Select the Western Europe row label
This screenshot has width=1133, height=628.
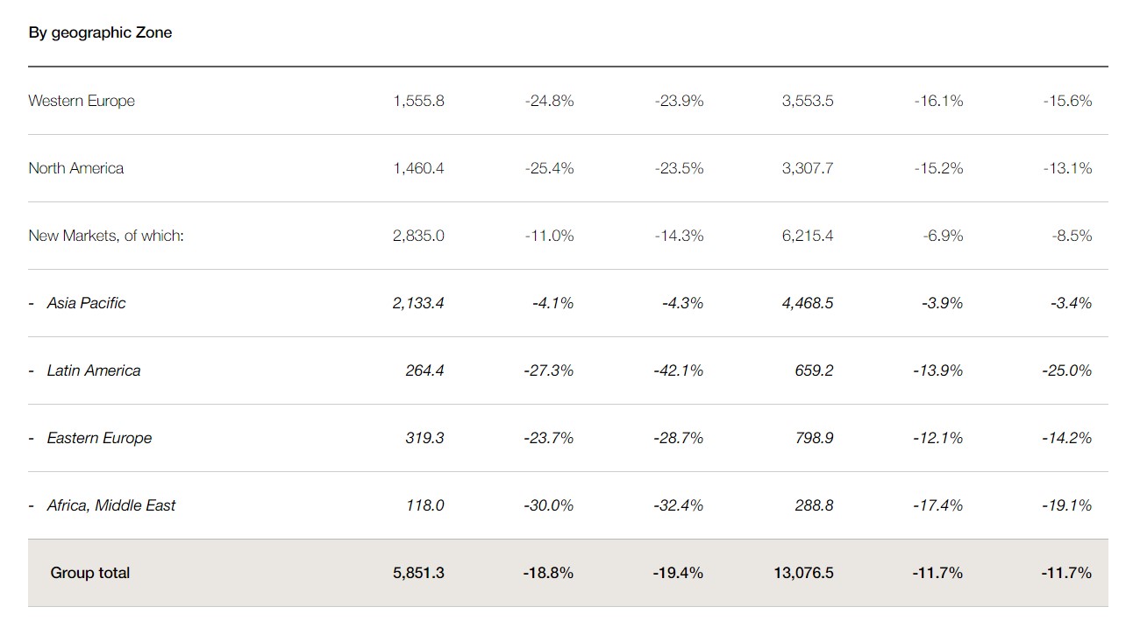click(x=82, y=101)
